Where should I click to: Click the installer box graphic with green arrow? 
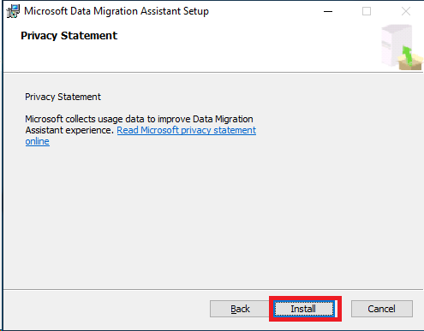(x=402, y=47)
